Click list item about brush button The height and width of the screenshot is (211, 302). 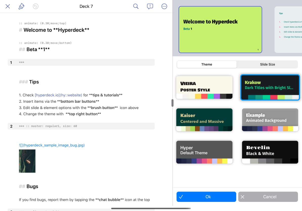(x=79, y=108)
